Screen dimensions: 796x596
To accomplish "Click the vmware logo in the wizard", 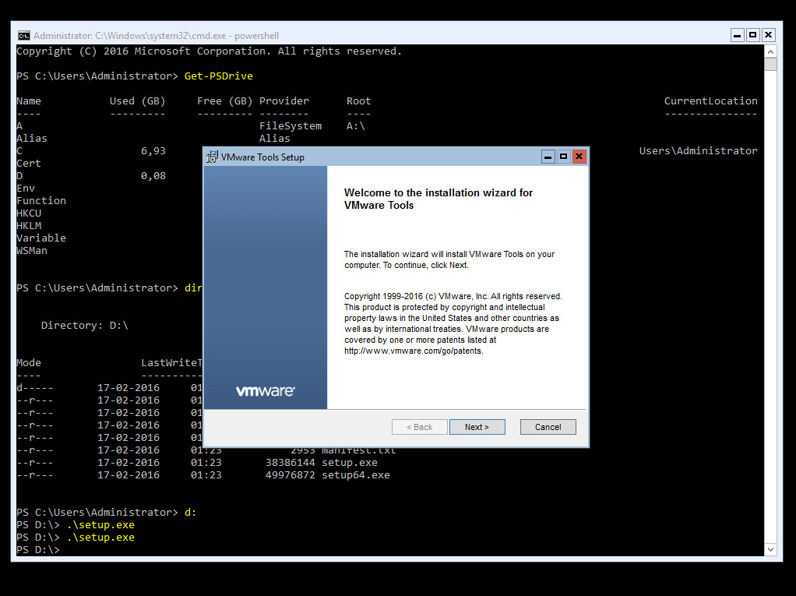I will 265,391.
